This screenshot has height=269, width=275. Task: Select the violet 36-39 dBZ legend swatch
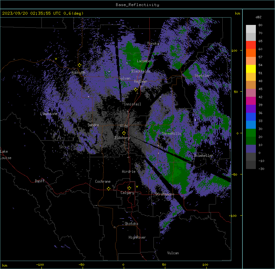click(x=251, y=109)
